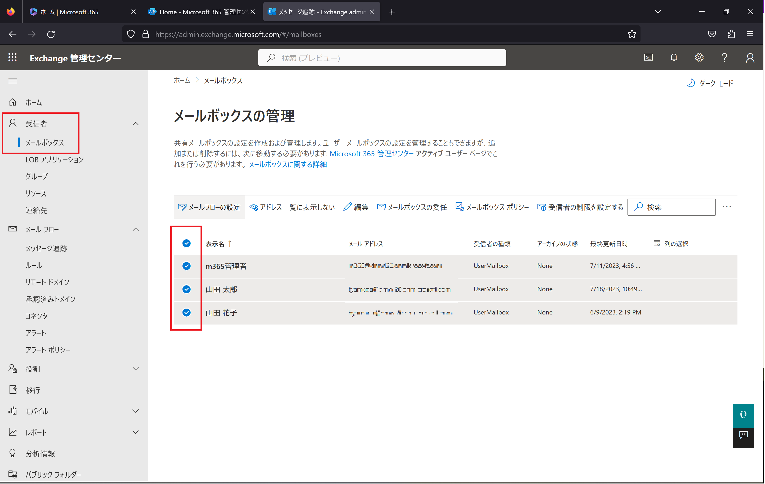The width and height of the screenshot is (765, 484).
Task: Open the notifications bell icon
Action: (674, 57)
